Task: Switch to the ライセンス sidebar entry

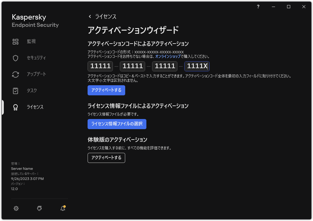Action: 35,107
